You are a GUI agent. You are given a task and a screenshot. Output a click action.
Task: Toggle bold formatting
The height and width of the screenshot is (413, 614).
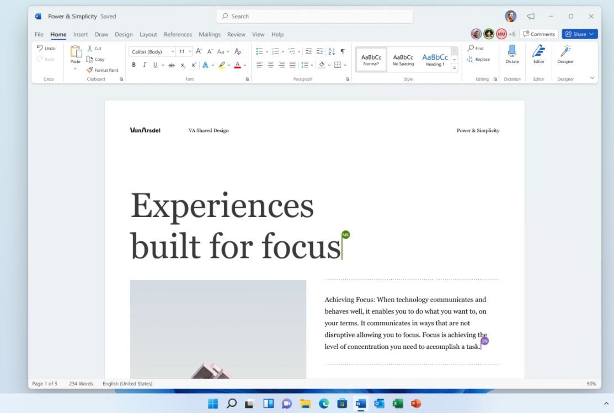click(134, 65)
